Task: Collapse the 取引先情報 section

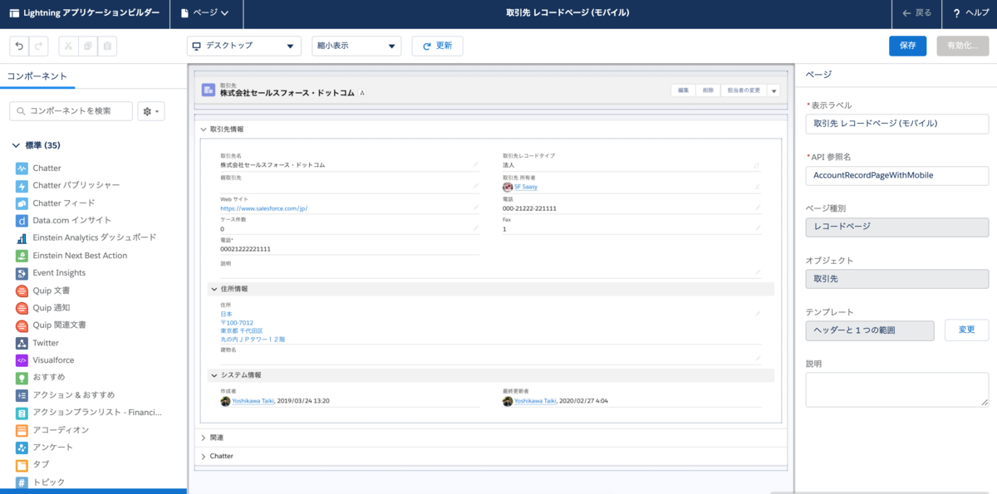Action: click(204, 130)
